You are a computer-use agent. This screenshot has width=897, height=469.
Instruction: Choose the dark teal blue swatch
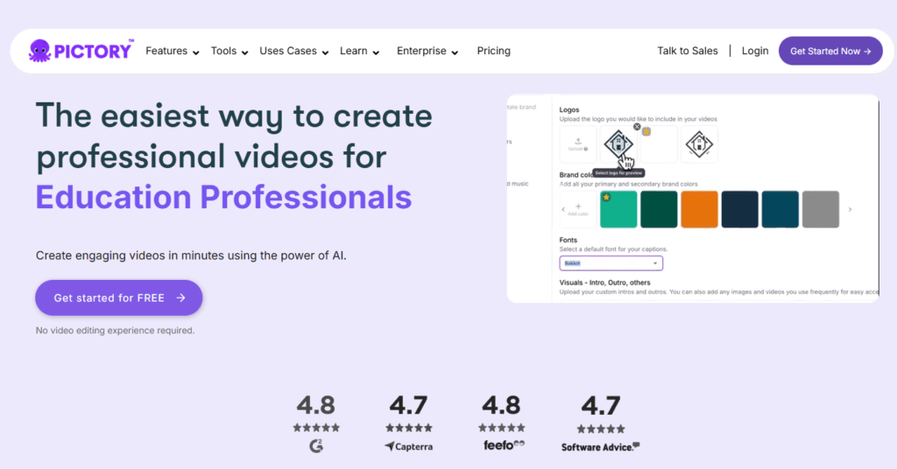click(780, 209)
